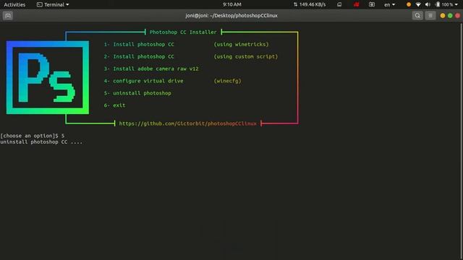
Task: Click the network speed indicator
Action: pyautogui.click(x=310, y=4)
